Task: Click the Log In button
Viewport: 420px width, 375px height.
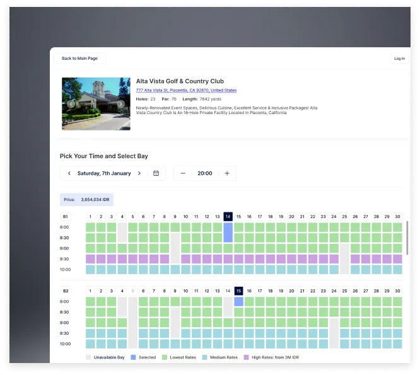Action: 399,59
